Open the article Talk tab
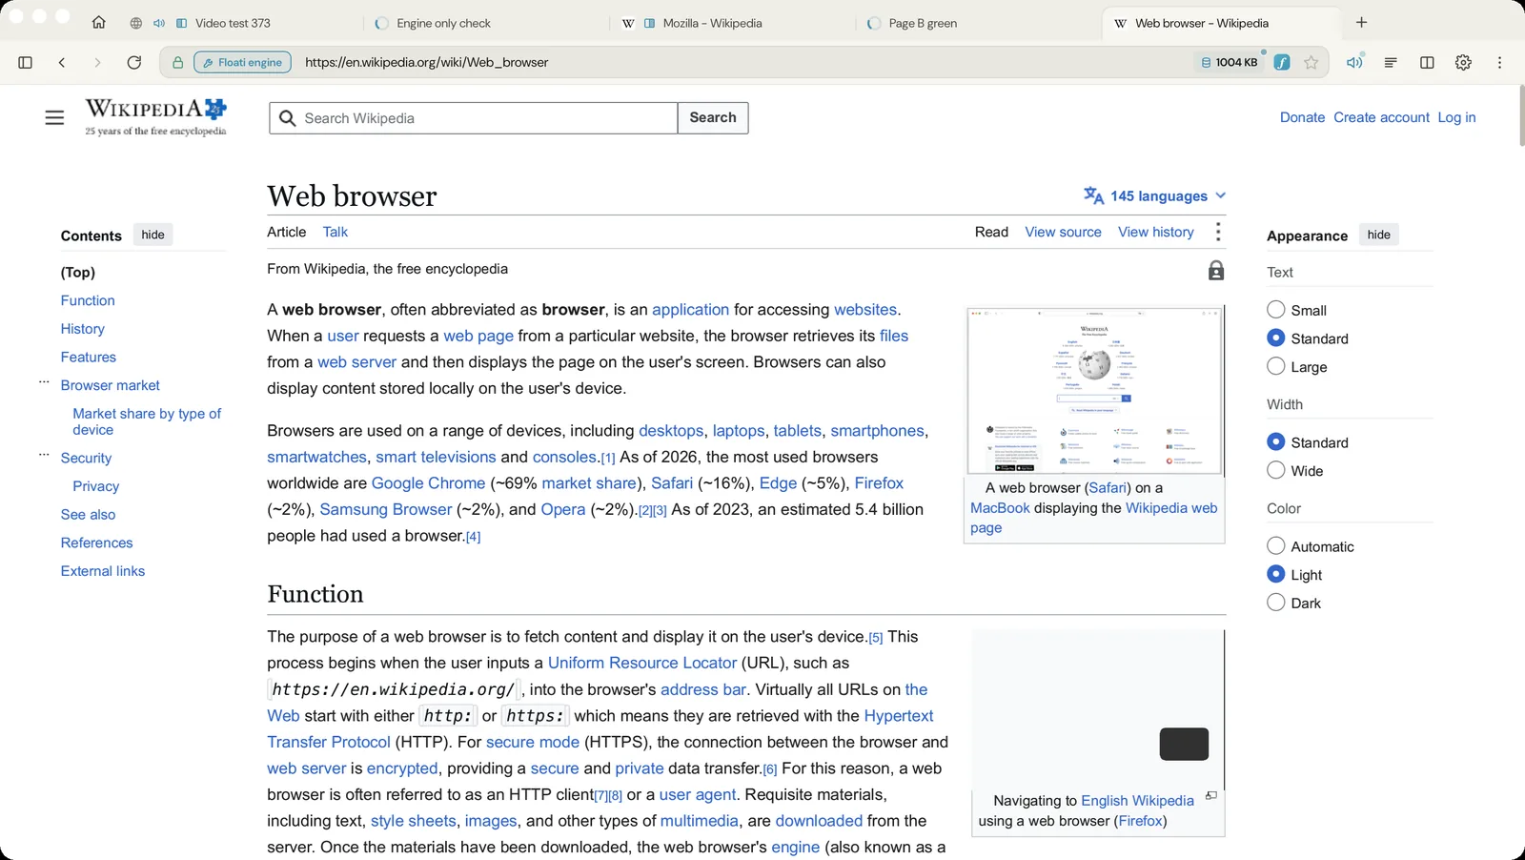 [335, 232]
